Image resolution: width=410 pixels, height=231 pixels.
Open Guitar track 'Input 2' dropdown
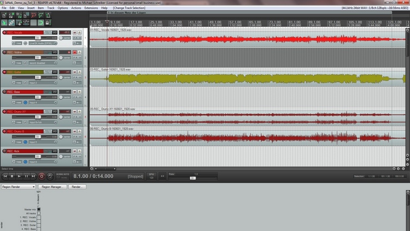pos(43,83)
